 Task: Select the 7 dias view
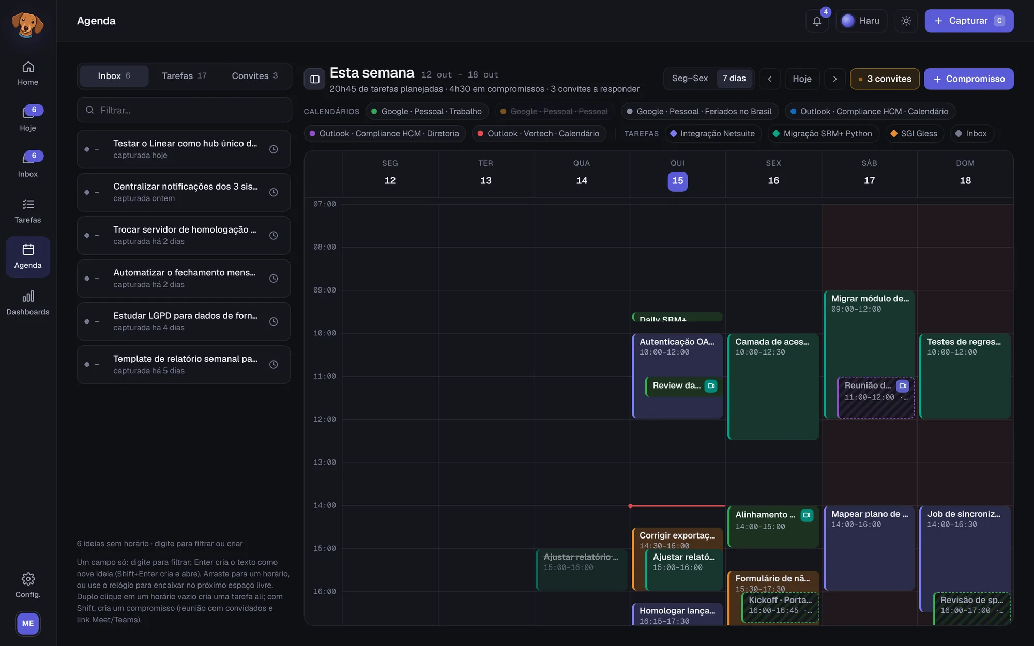(x=734, y=79)
